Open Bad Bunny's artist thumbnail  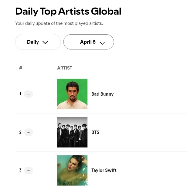coord(72,94)
